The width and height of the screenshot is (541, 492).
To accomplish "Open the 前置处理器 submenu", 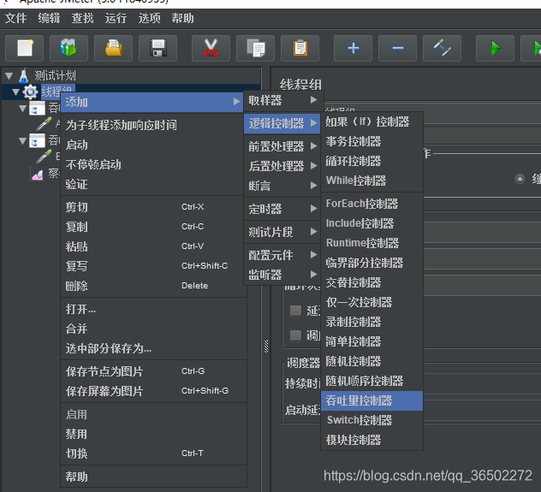I will (x=282, y=146).
